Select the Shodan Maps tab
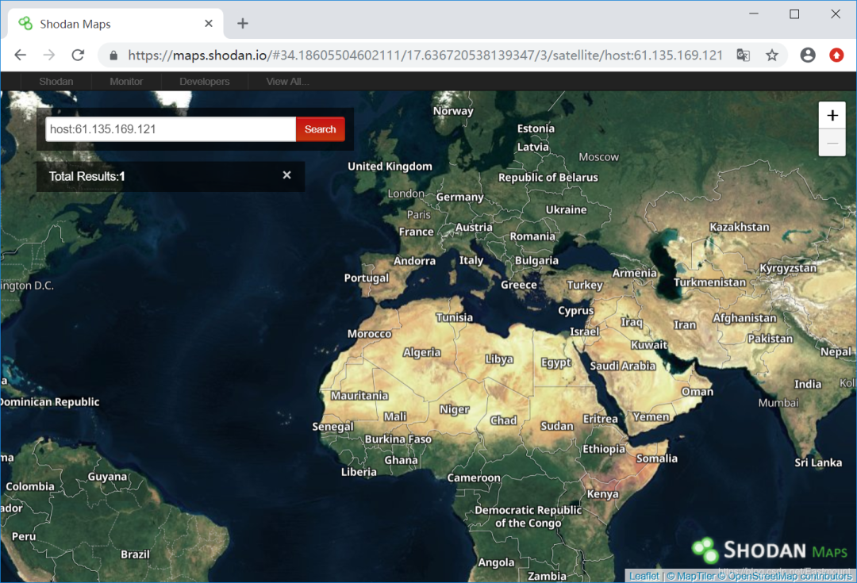 pyautogui.click(x=116, y=24)
